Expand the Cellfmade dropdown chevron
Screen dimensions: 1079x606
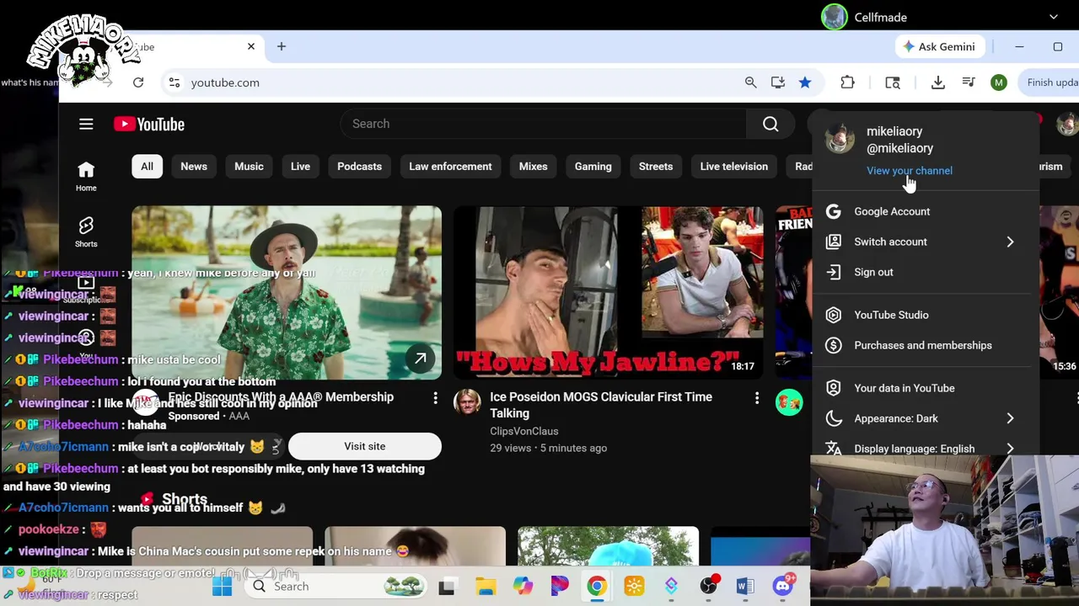tap(1054, 18)
